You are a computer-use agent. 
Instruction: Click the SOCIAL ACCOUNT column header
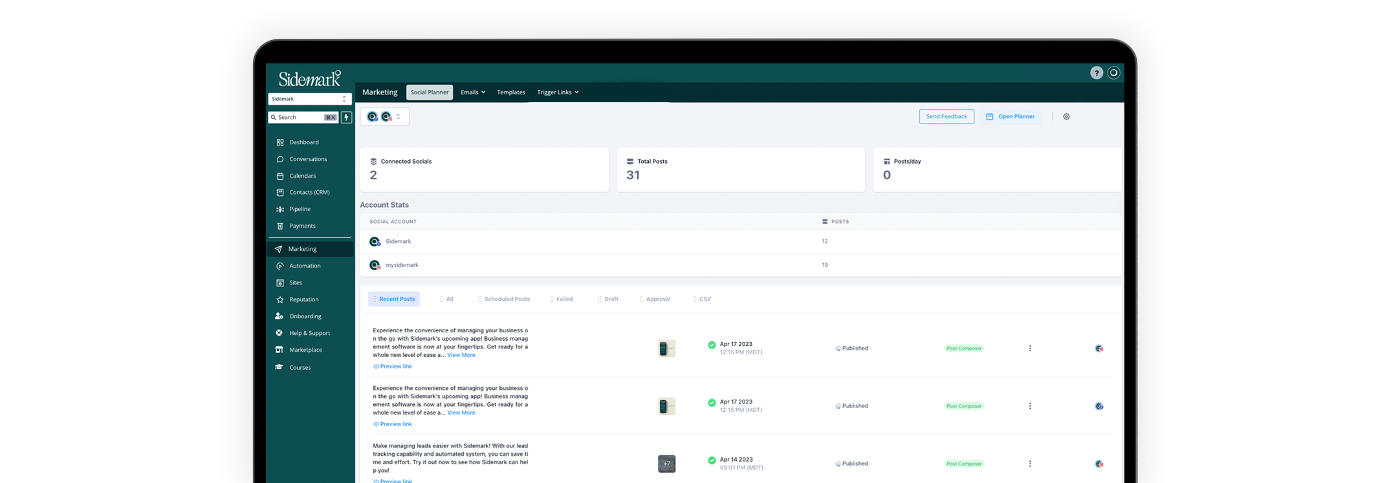pyautogui.click(x=393, y=222)
